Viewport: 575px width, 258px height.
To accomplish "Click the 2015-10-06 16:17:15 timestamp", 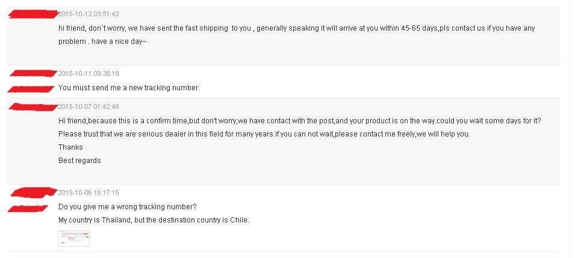I will [x=89, y=192].
